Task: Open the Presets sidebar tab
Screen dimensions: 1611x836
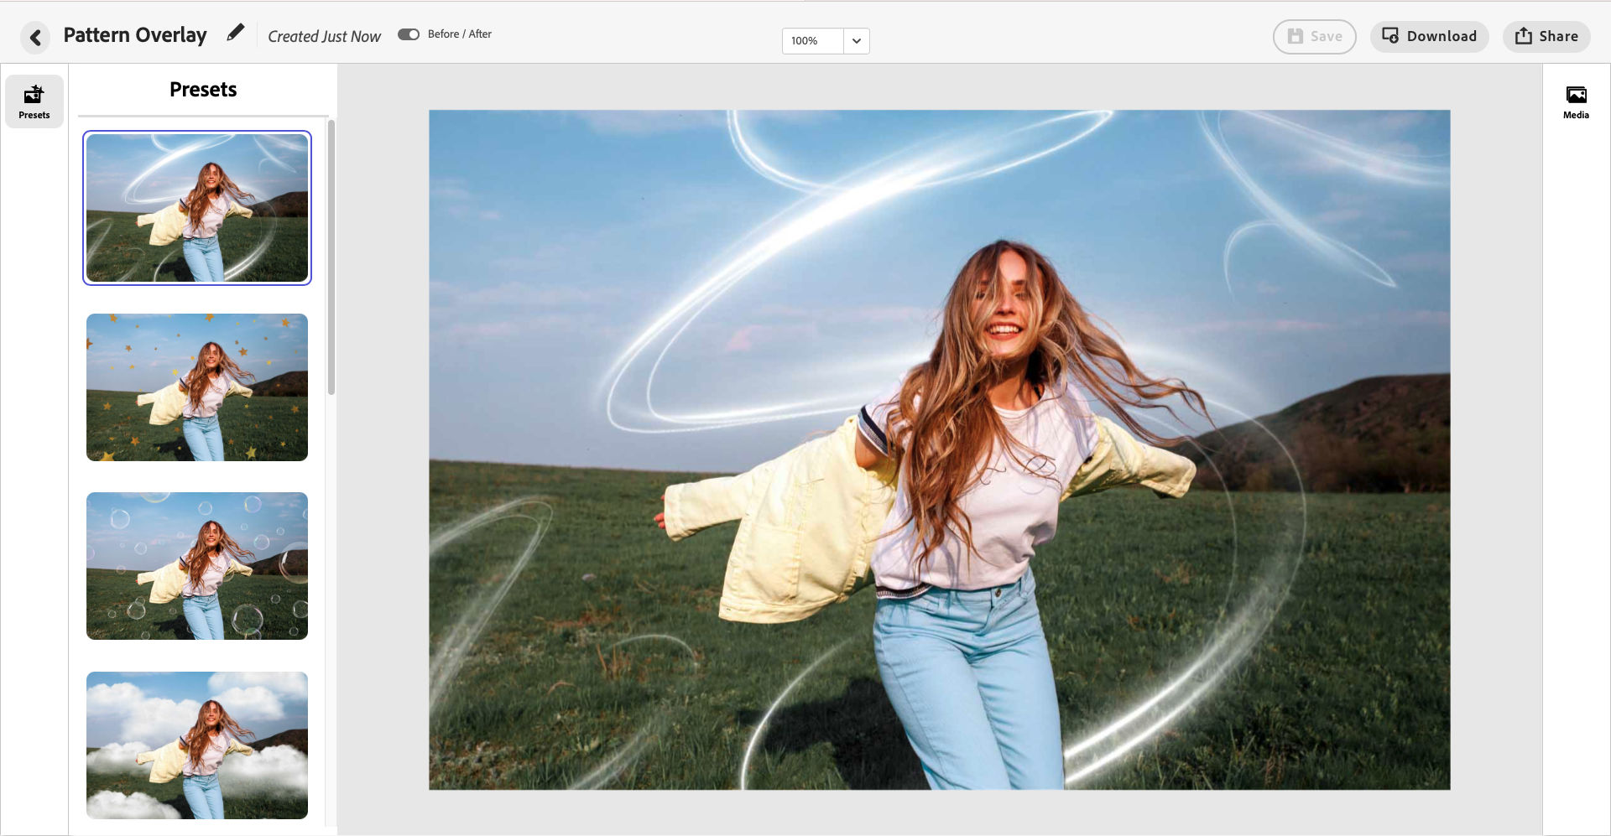Action: [x=34, y=101]
